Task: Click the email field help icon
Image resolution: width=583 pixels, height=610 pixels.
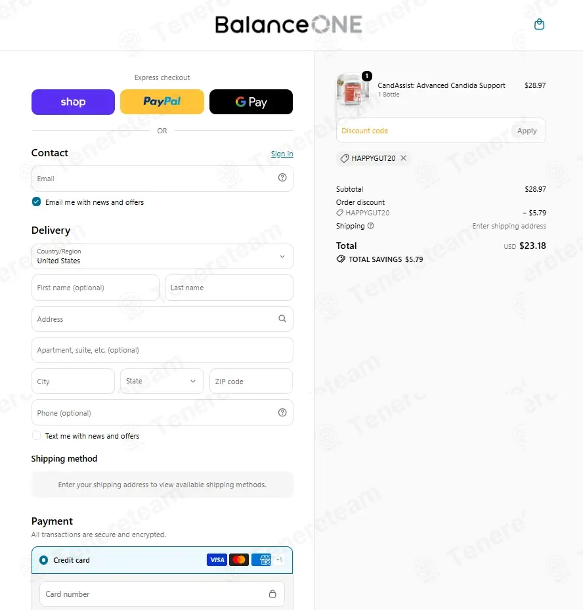Action: 282,178
